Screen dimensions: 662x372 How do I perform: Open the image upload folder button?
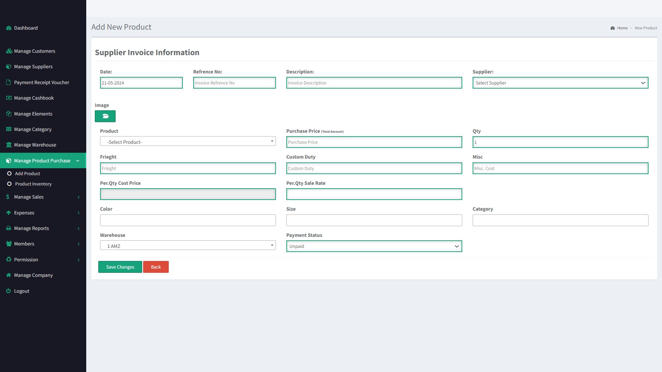105,116
